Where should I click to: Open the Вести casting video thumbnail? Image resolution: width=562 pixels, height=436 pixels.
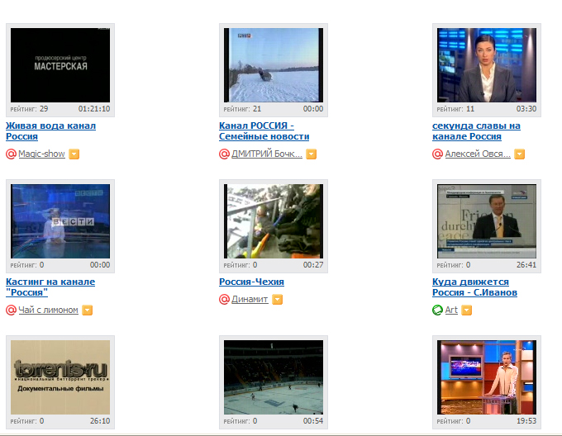pos(60,221)
